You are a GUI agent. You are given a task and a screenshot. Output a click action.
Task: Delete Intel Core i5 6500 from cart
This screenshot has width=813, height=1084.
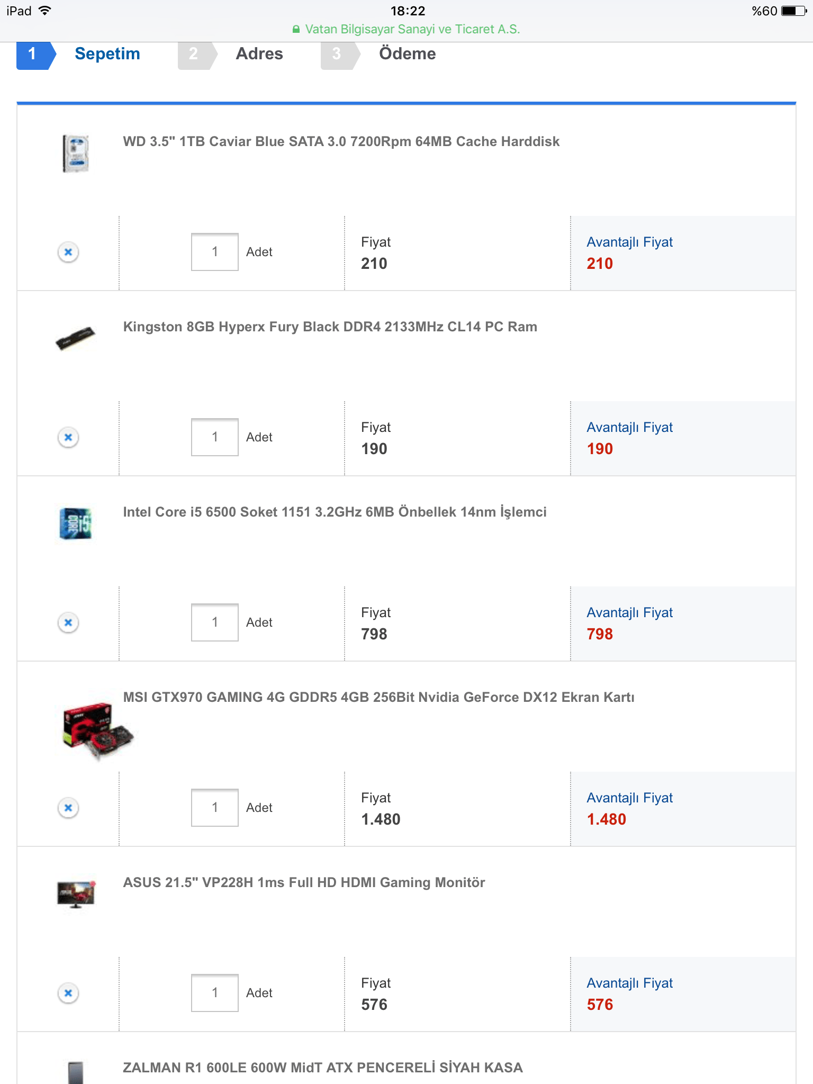point(68,622)
